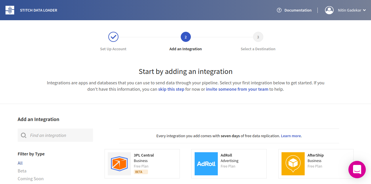Click the BETA badge on 3PL Central
This screenshot has height=184, width=371.
(x=141, y=172)
